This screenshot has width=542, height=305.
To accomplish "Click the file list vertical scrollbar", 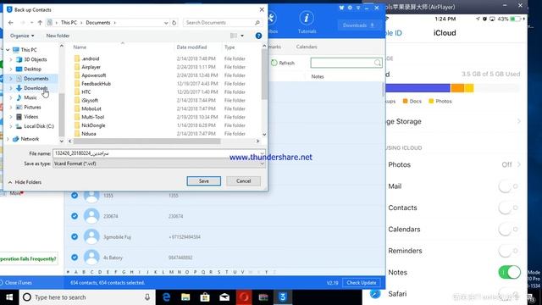I will [x=264, y=74].
